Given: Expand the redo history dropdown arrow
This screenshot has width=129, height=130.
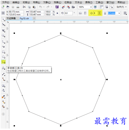Looking at the screenshot, I should click(51, 7).
